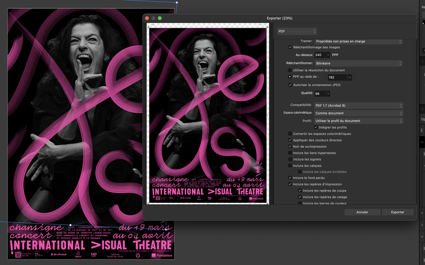Viewport: 425px width, 265px height.
Task: Click the export preview thumbnail
Action: pyautogui.click(x=208, y=114)
